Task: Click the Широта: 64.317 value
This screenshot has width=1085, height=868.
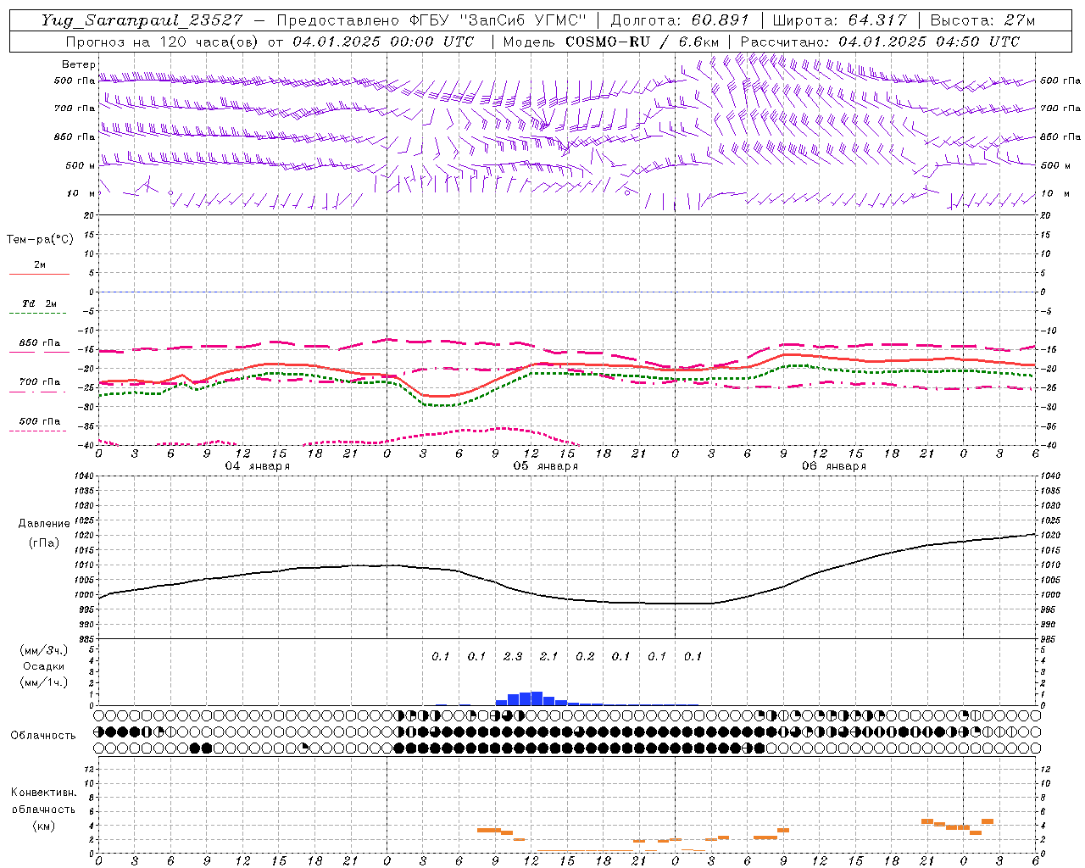Action: (x=839, y=20)
